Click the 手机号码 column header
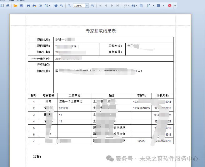The image size is (205, 167). pos(162,96)
